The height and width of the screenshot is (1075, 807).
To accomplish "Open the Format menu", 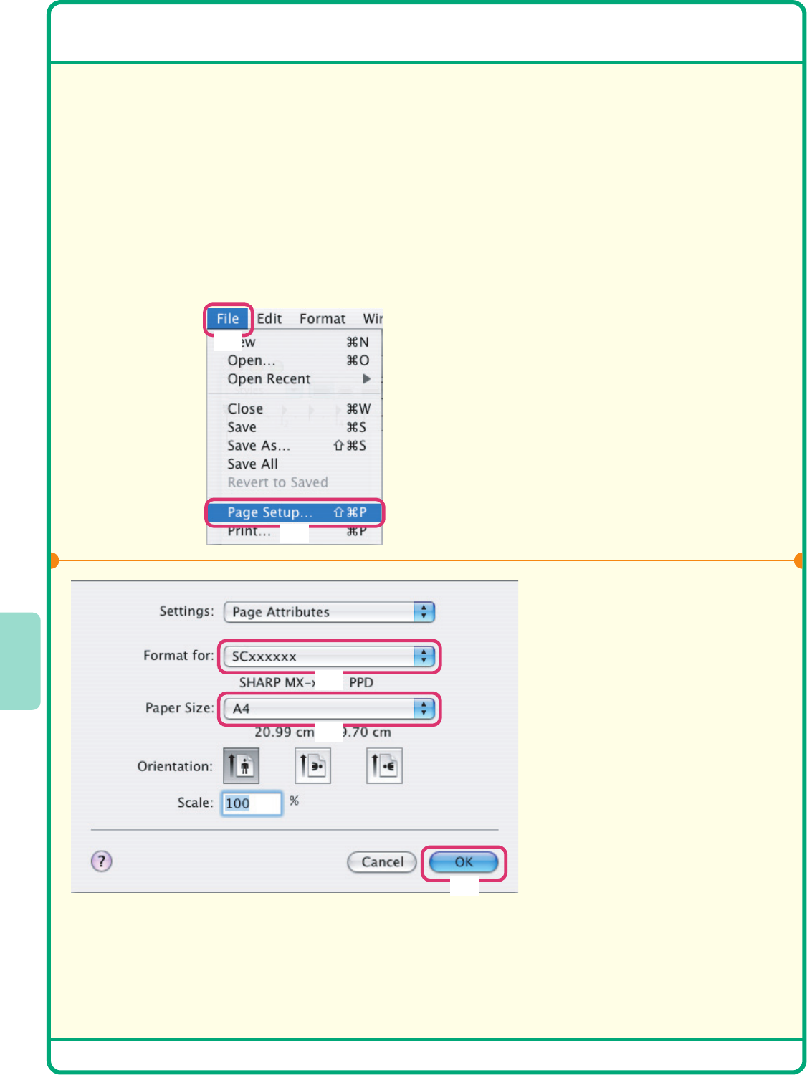I will [323, 319].
